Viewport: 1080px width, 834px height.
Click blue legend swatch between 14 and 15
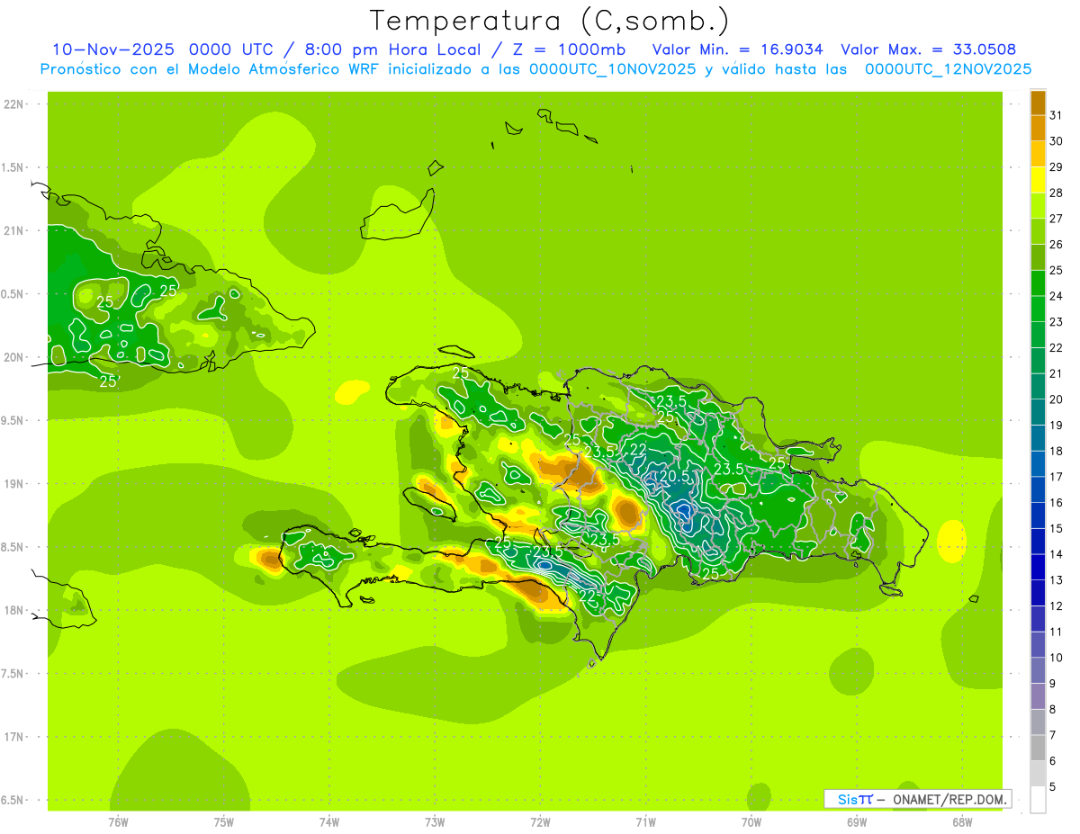tap(1038, 542)
